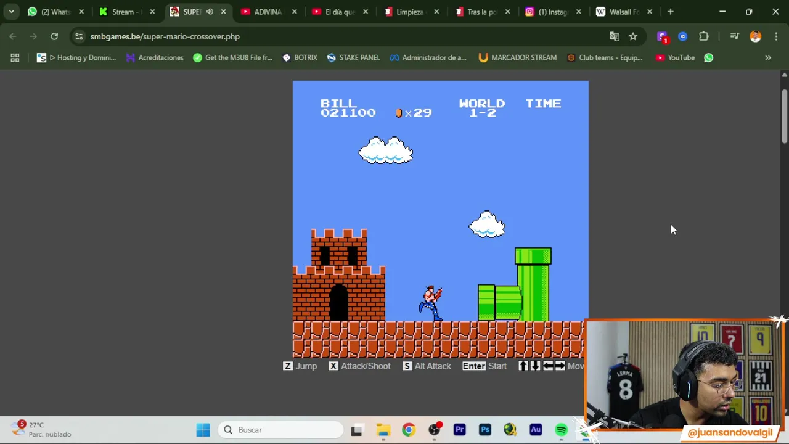Click the smbgames.be address bar URL
The image size is (789, 444).
[x=165, y=36]
